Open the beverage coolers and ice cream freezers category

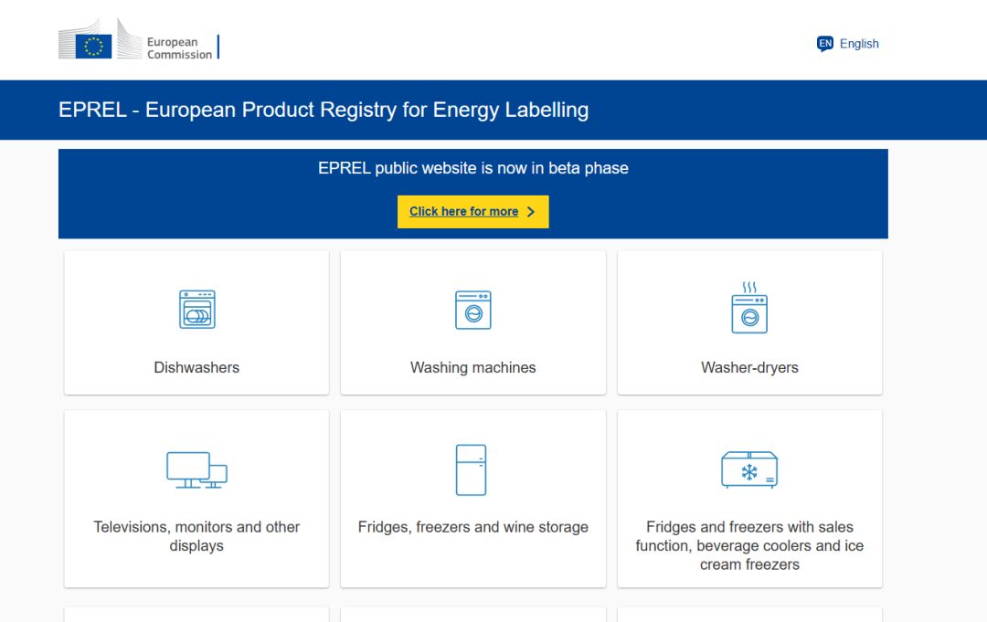click(x=749, y=499)
